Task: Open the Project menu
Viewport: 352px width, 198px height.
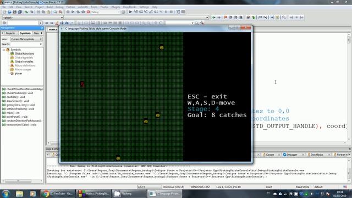Action: tap(39, 7)
